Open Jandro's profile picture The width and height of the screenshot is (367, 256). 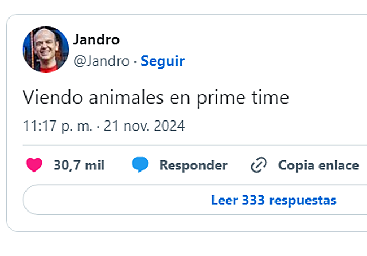tap(46, 49)
